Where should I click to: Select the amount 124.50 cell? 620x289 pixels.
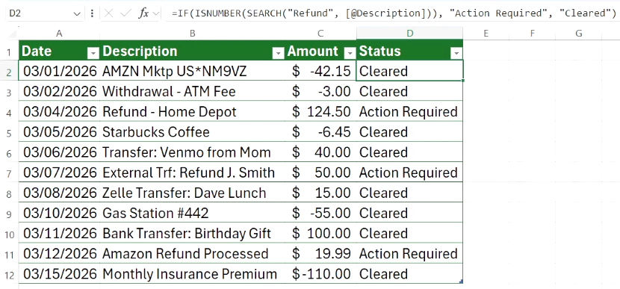click(320, 112)
